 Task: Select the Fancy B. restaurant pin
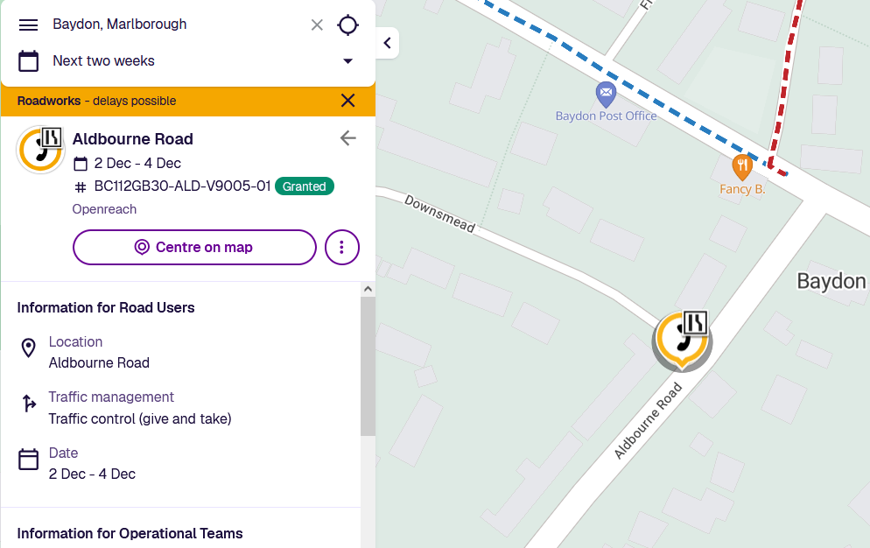742,165
